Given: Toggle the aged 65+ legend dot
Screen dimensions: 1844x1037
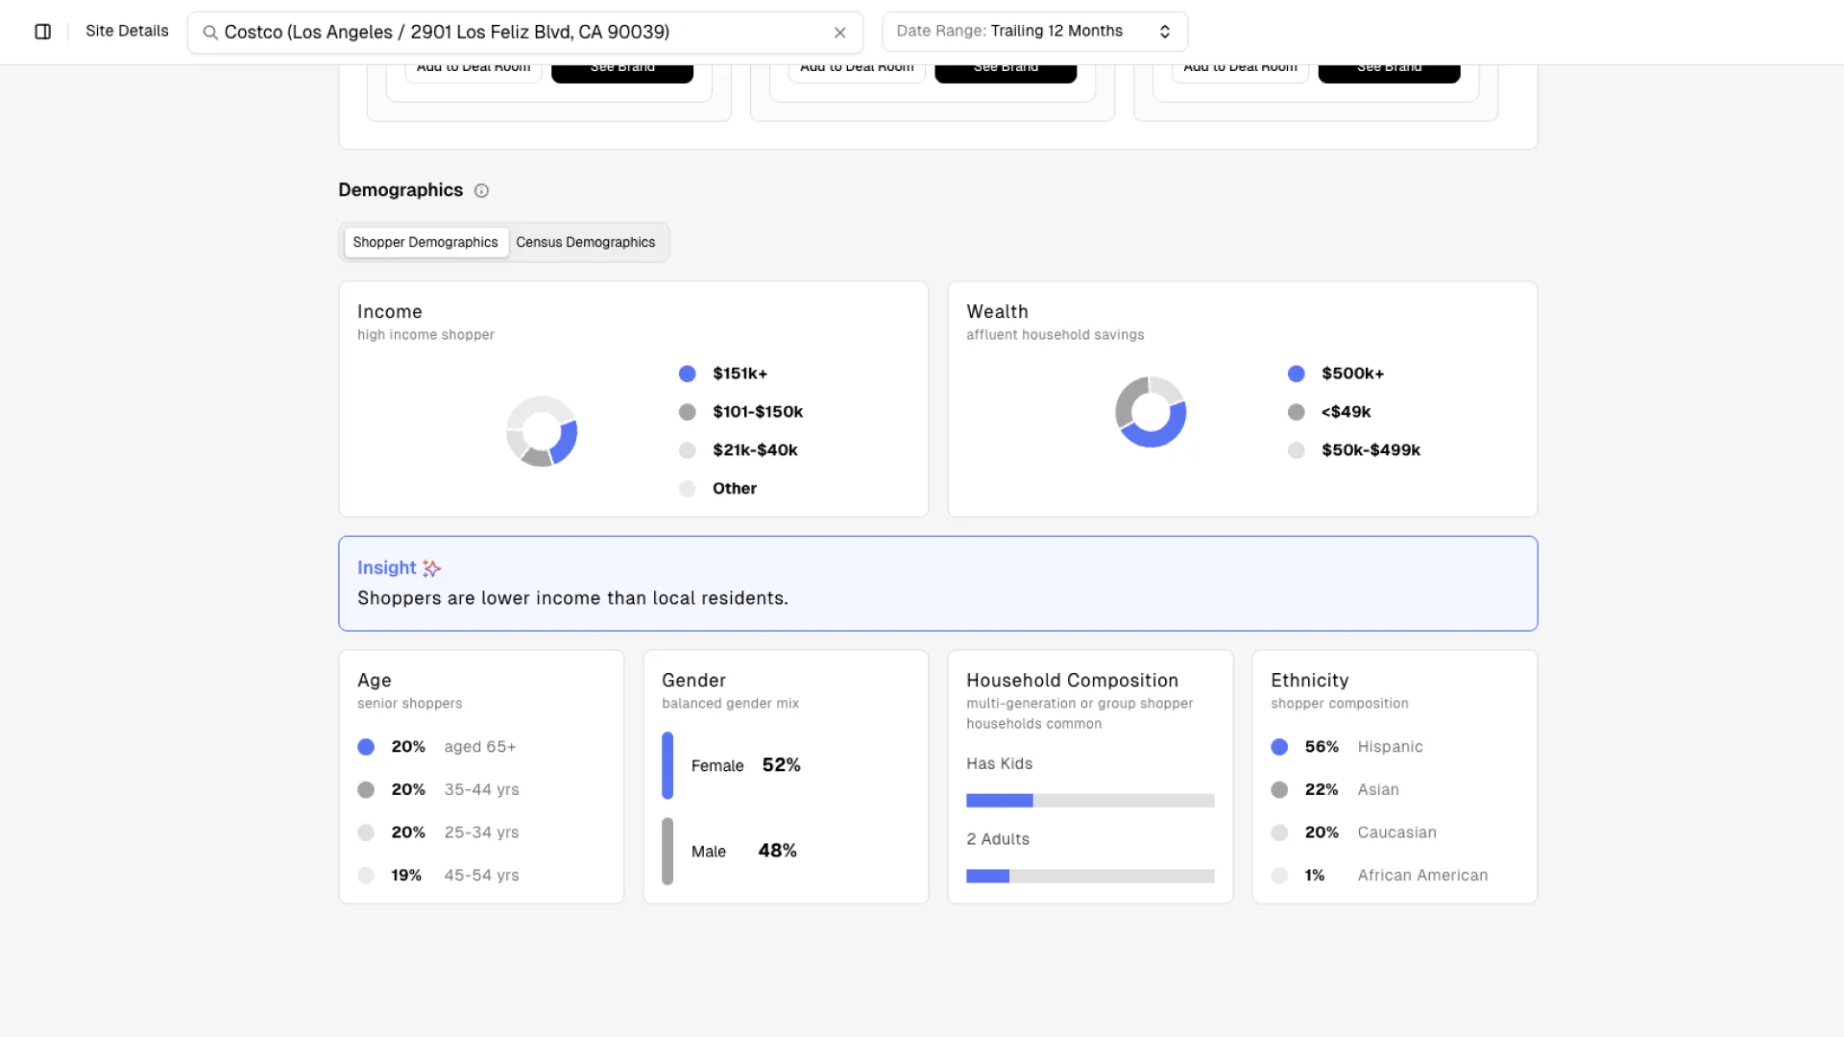Looking at the screenshot, I should click(x=366, y=746).
